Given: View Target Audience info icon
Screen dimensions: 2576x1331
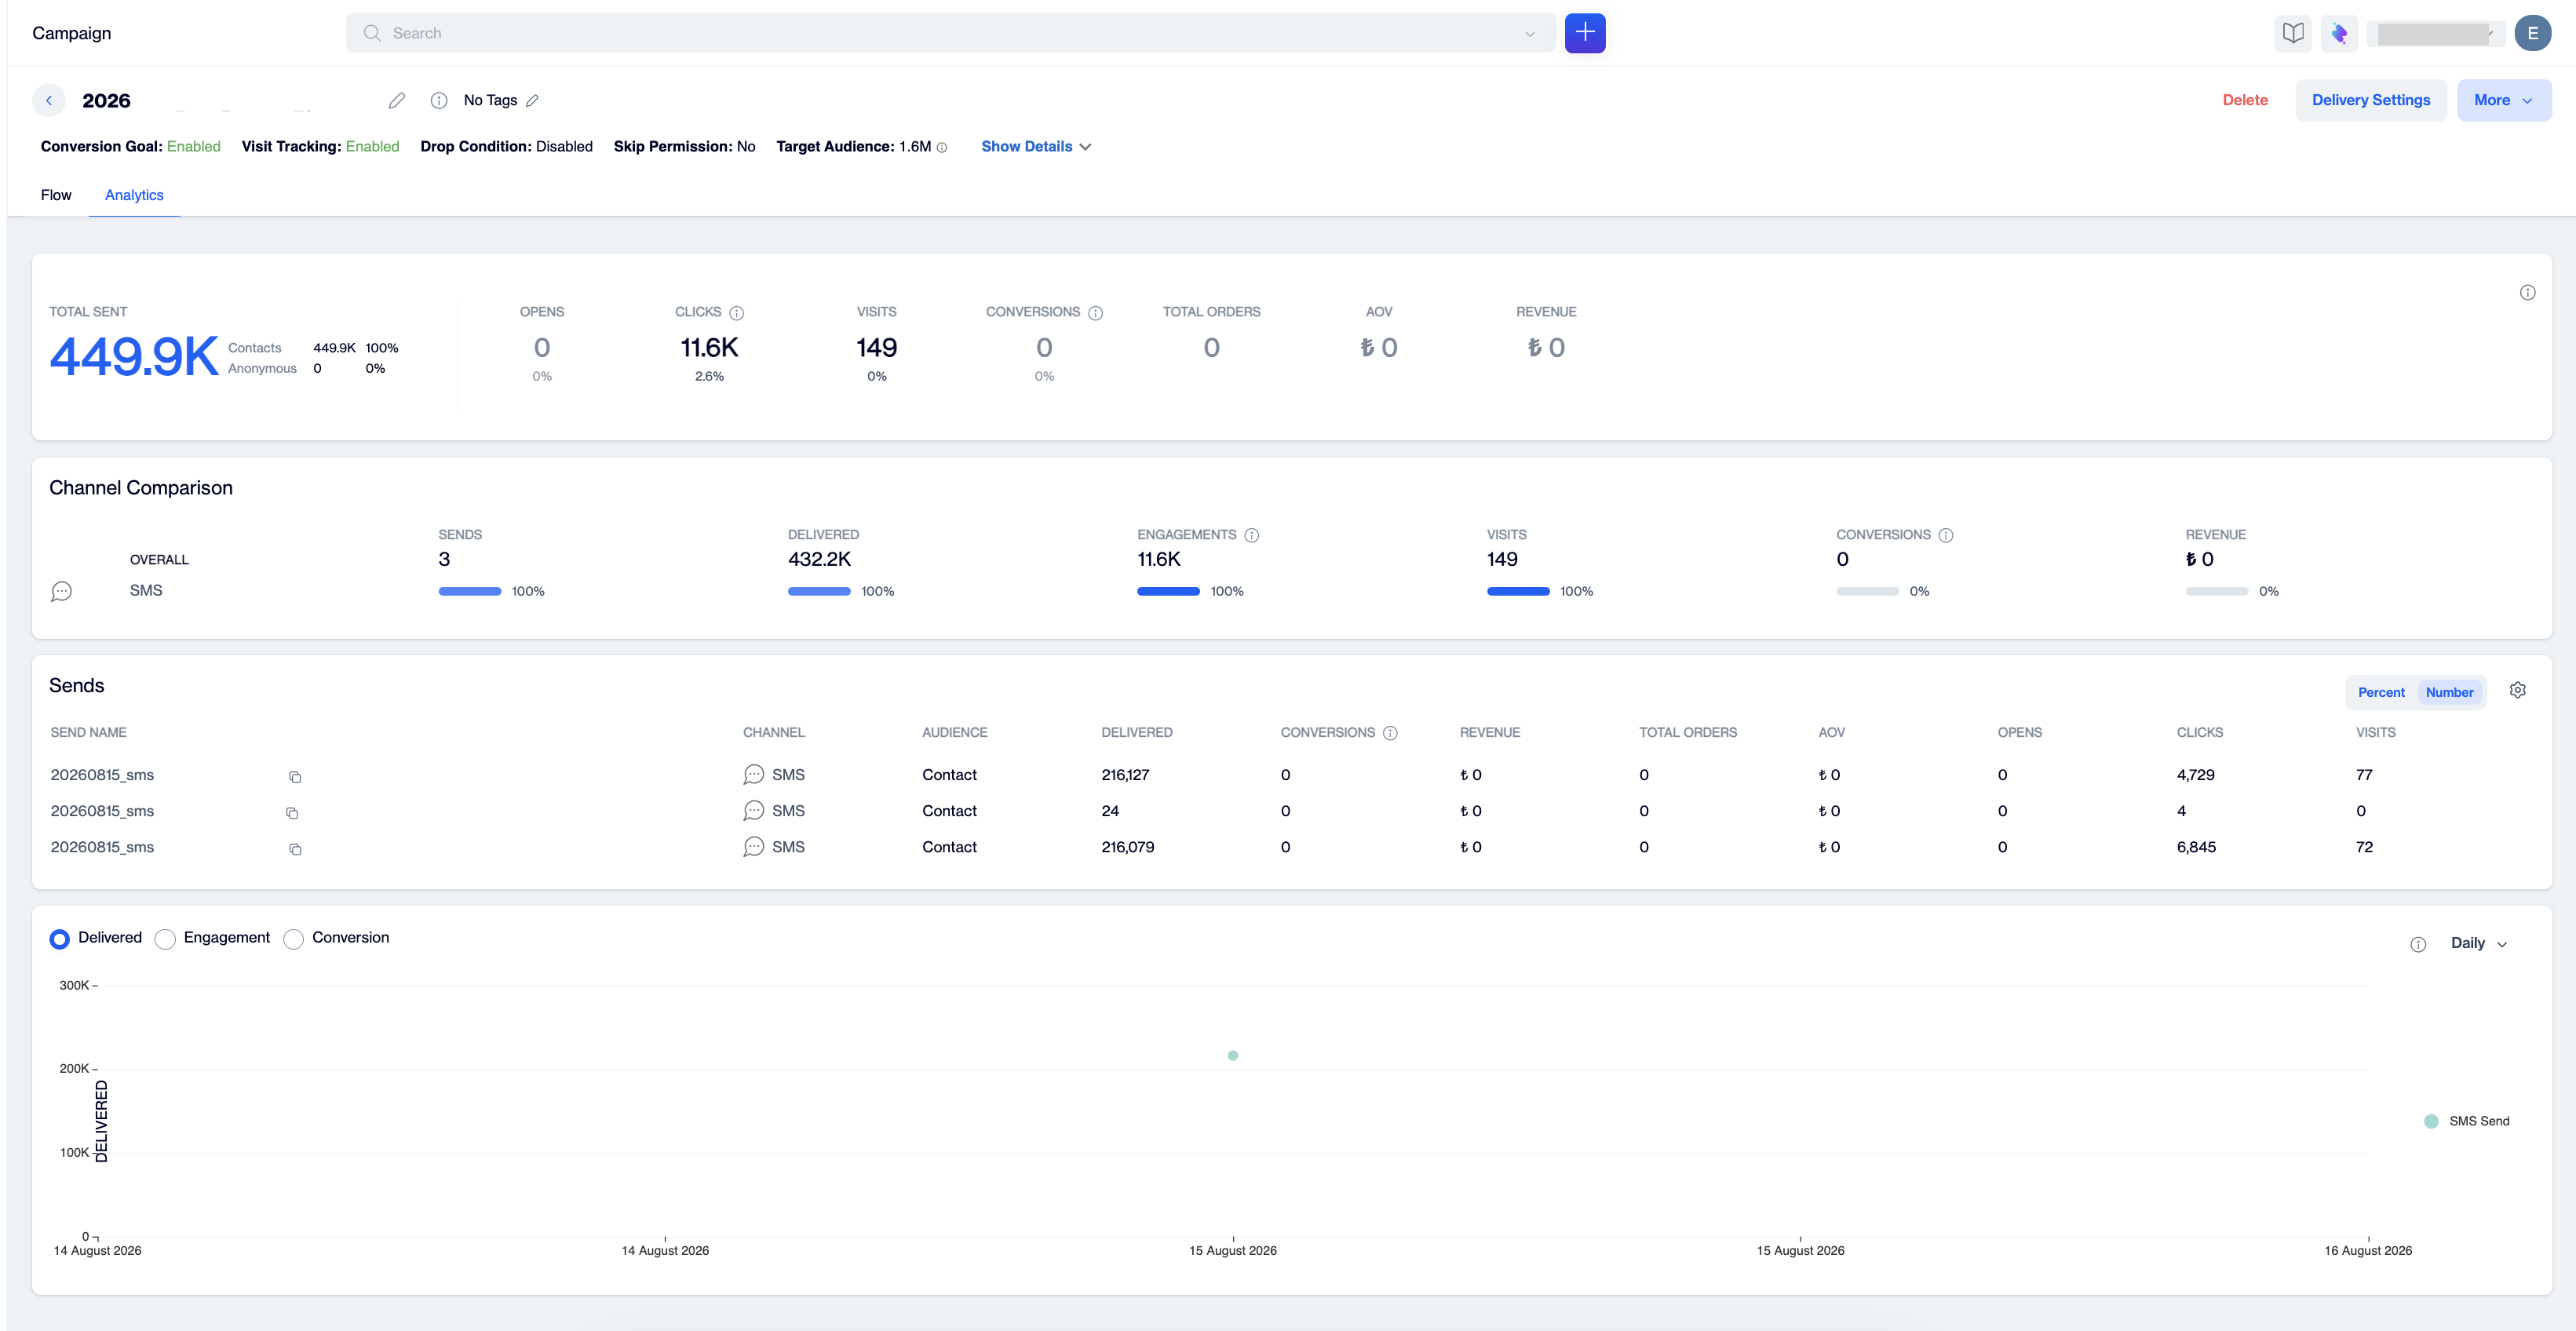Looking at the screenshot, I should click(942, 147).
